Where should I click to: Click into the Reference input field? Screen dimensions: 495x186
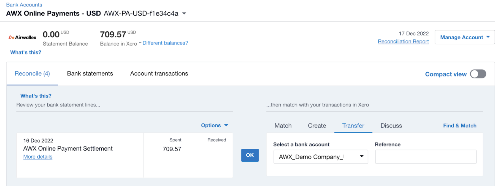coord(425,157)
